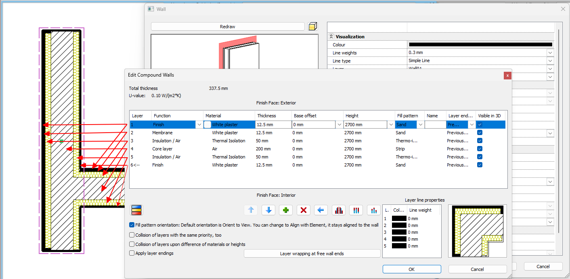This screenshot has height=279, width=570.
Task: Click Cancel in the background Wall window
Action: point(543,267)
